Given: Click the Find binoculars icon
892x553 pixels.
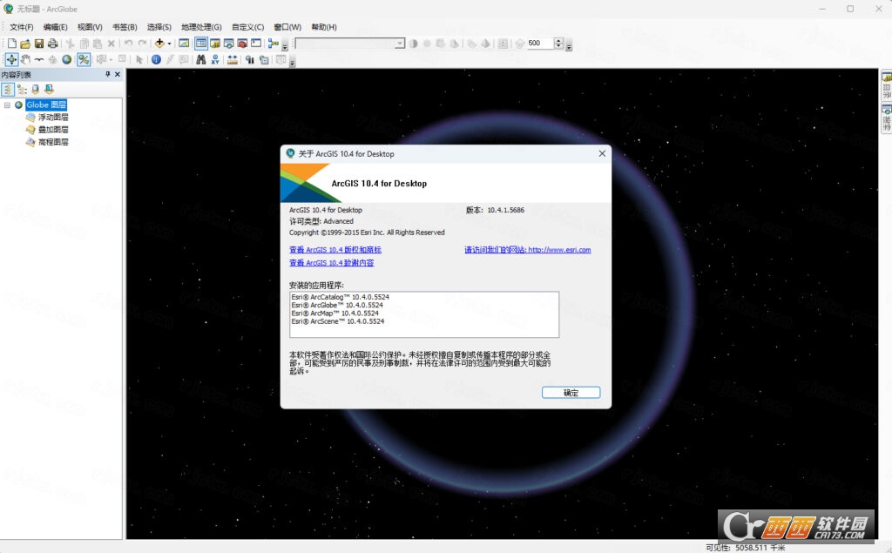Looking at the screenshot, I should [x=201, y=59].
